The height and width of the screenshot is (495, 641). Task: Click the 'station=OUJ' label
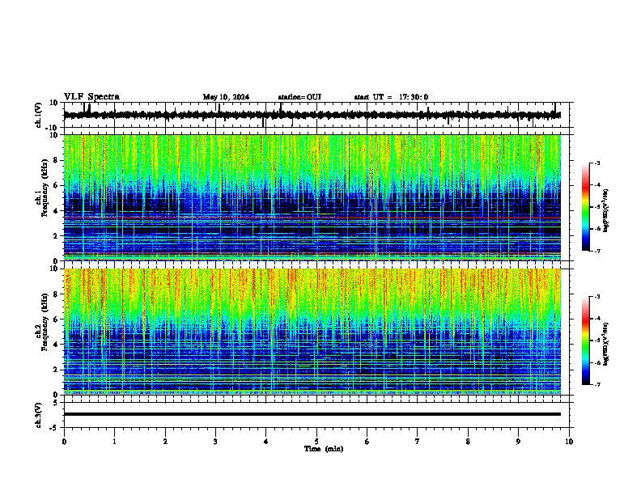299,97
